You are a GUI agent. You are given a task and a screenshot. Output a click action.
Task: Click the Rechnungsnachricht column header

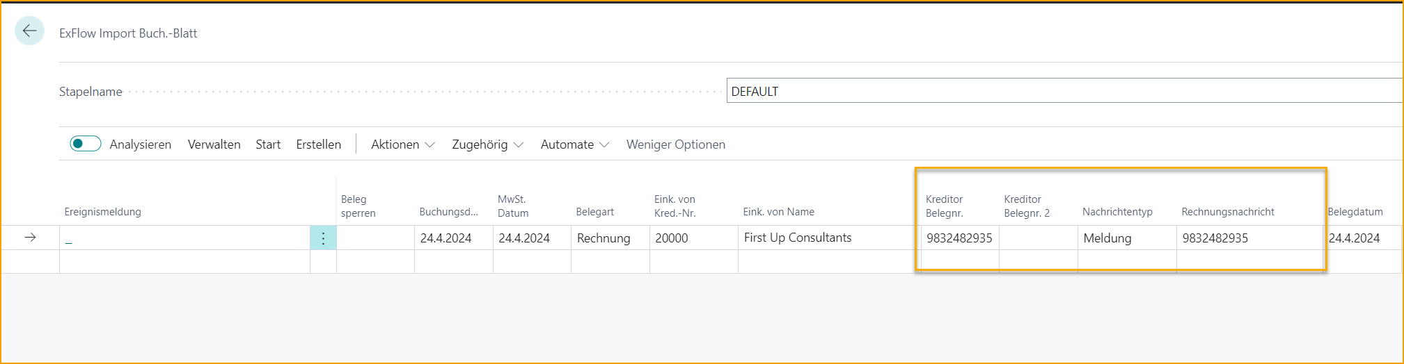pyautogui.click(x=1228, y=212)
